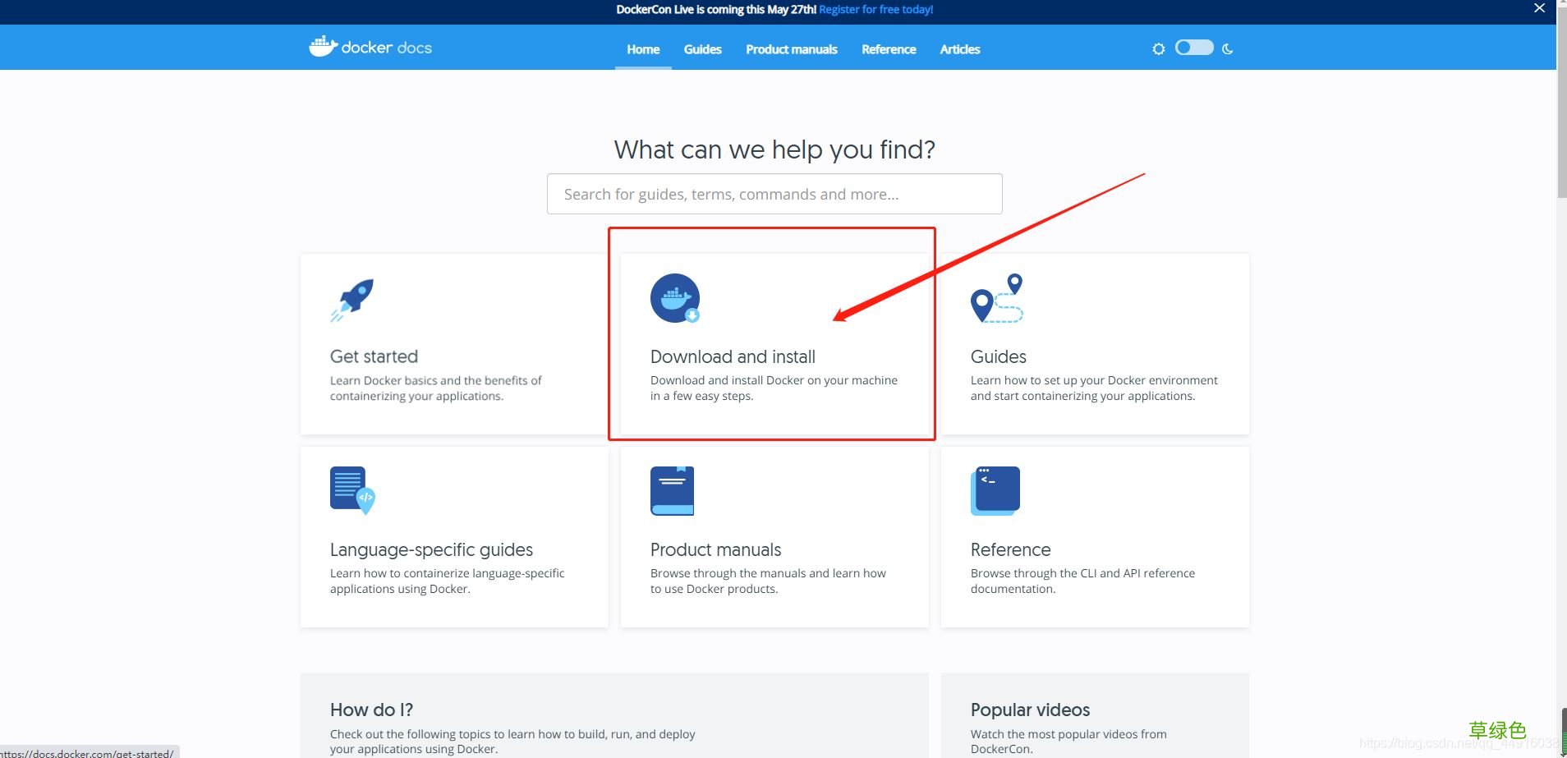Click the 'docker docs' wordmark text

point(387,48)
